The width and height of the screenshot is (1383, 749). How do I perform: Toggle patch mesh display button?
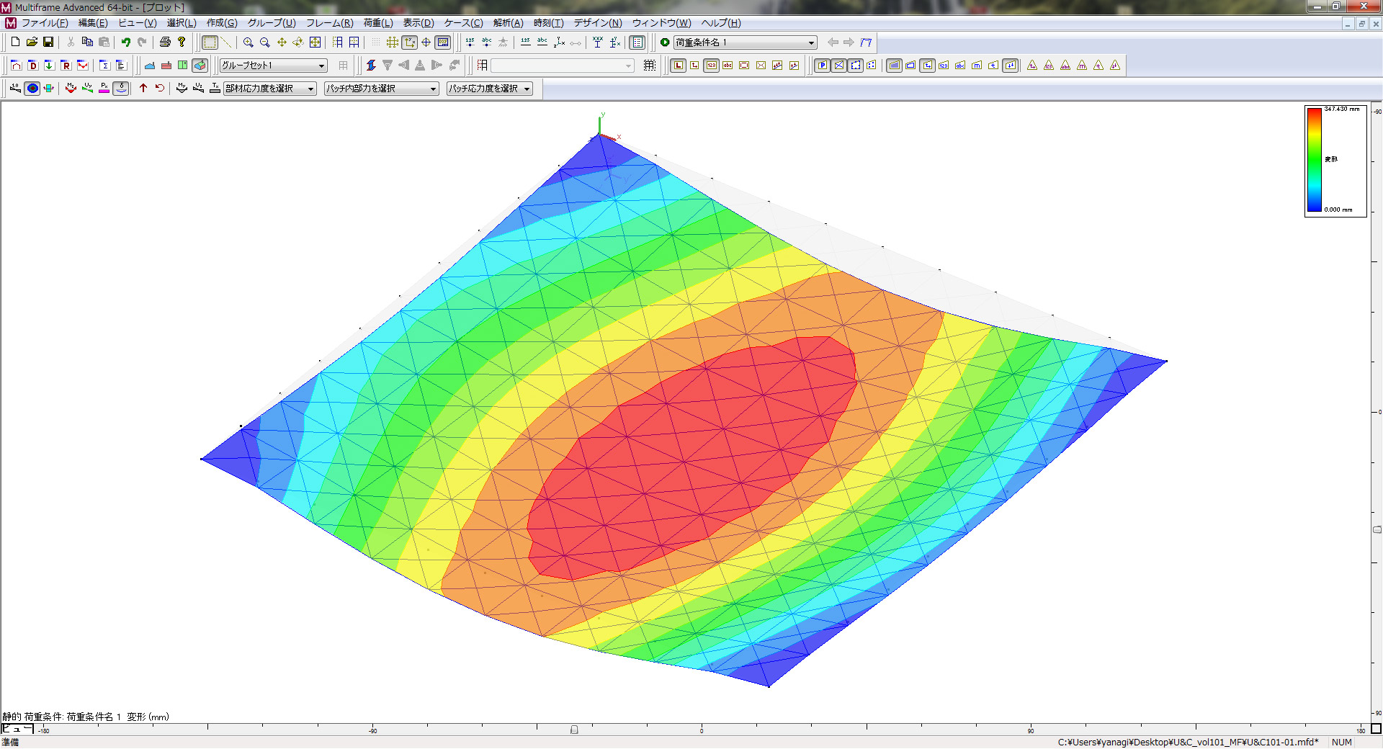pos(839,66)
